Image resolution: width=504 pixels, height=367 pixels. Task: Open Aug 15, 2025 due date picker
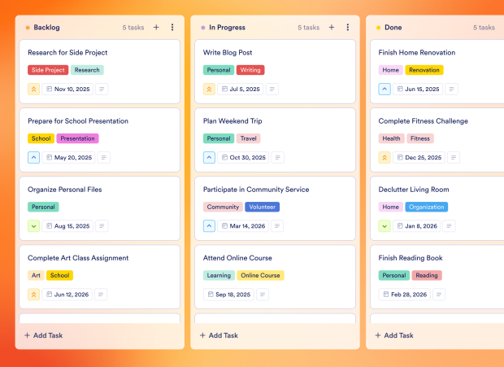click(x=67, y=226)
